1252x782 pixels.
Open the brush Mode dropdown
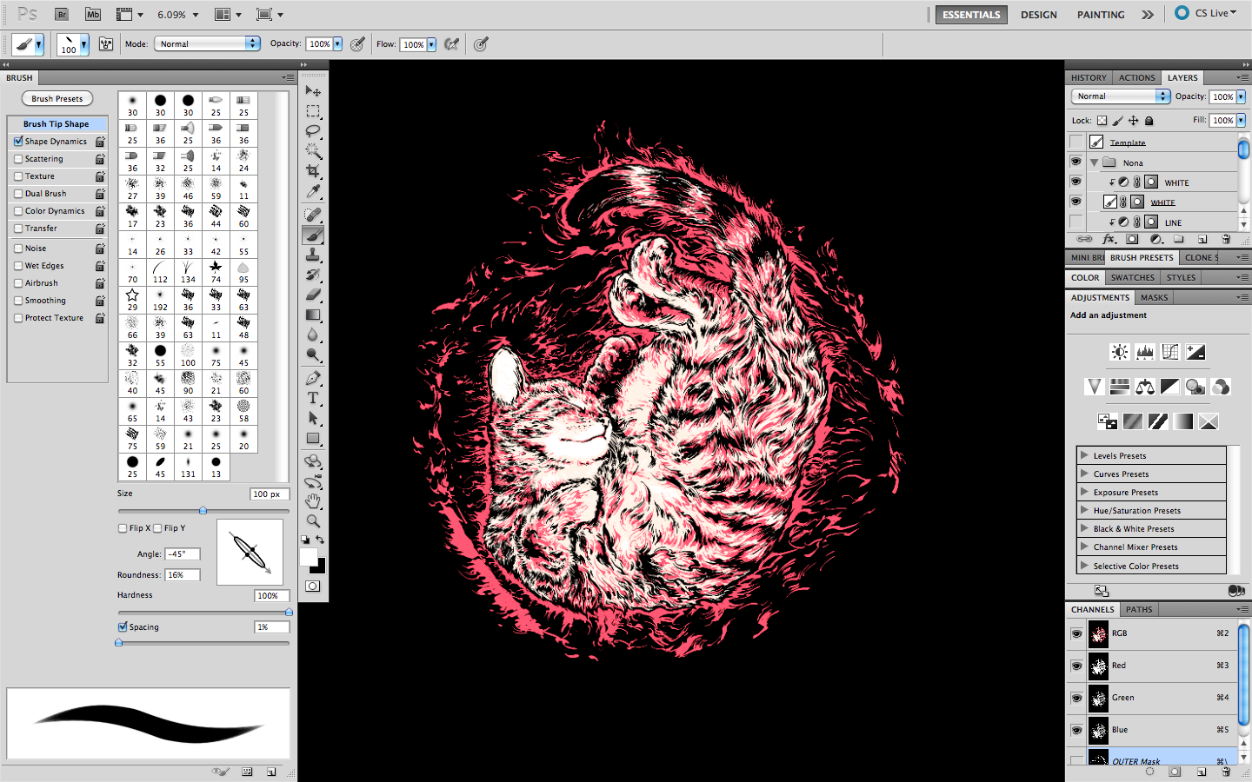coord(207,43)
